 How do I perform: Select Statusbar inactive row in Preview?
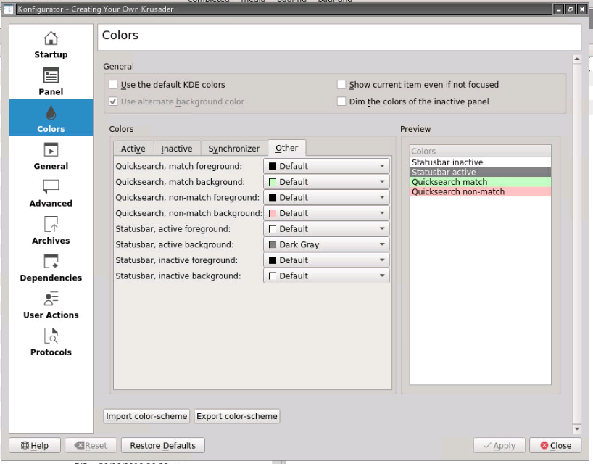point(481,162)
